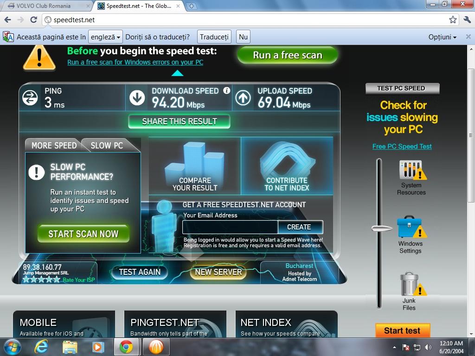Viewport: 475px width, 356px height.
Task: Click Bucharest server name text
Action: click(299, 266)
